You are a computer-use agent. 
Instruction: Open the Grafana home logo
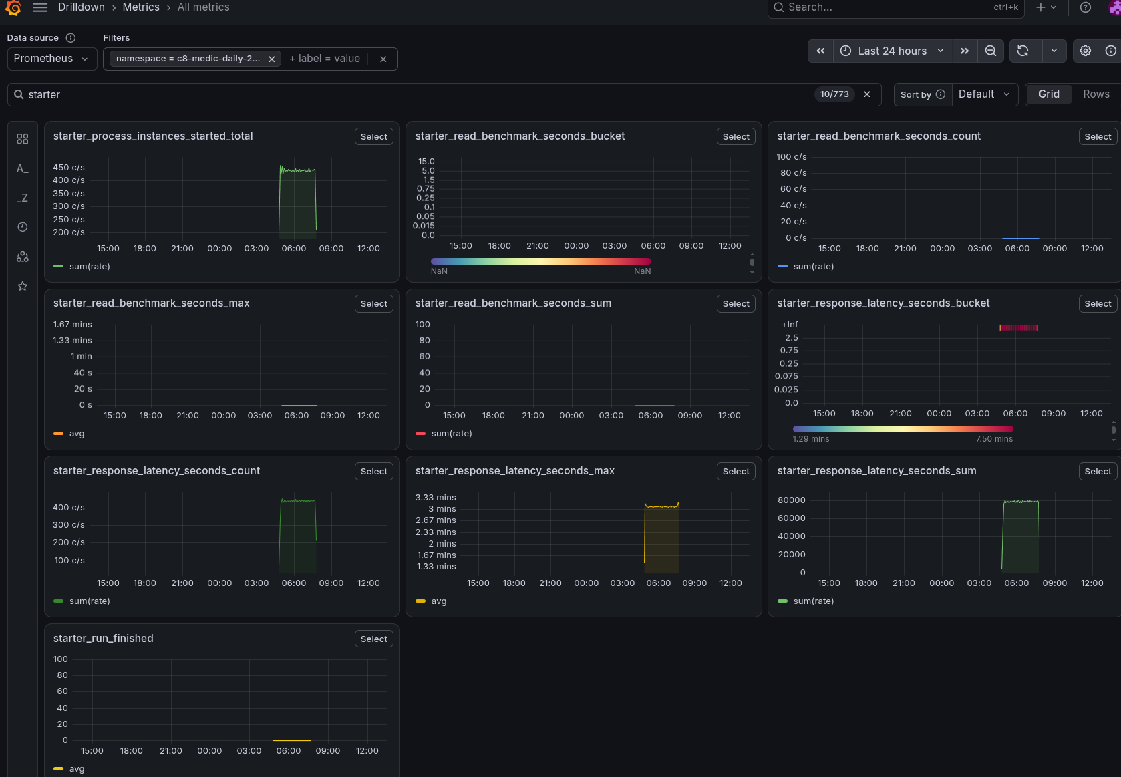coord(13,7)
